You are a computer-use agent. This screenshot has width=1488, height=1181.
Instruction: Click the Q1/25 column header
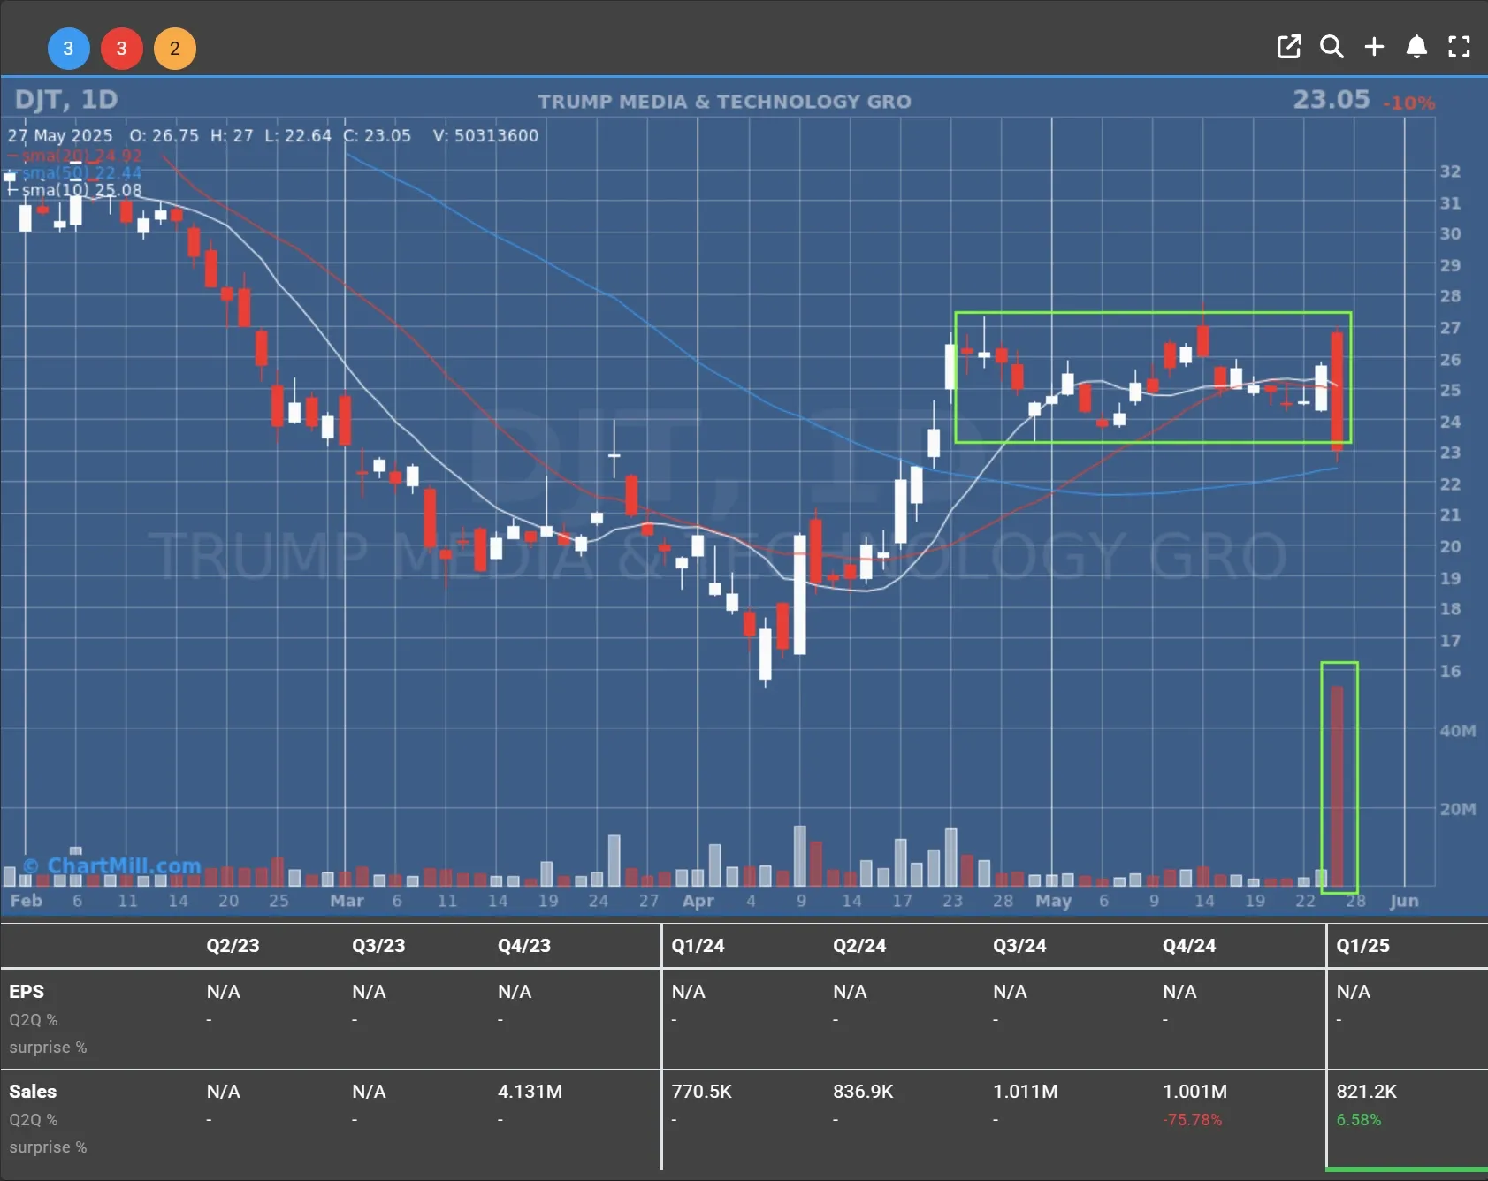(x=1362, y=946)
